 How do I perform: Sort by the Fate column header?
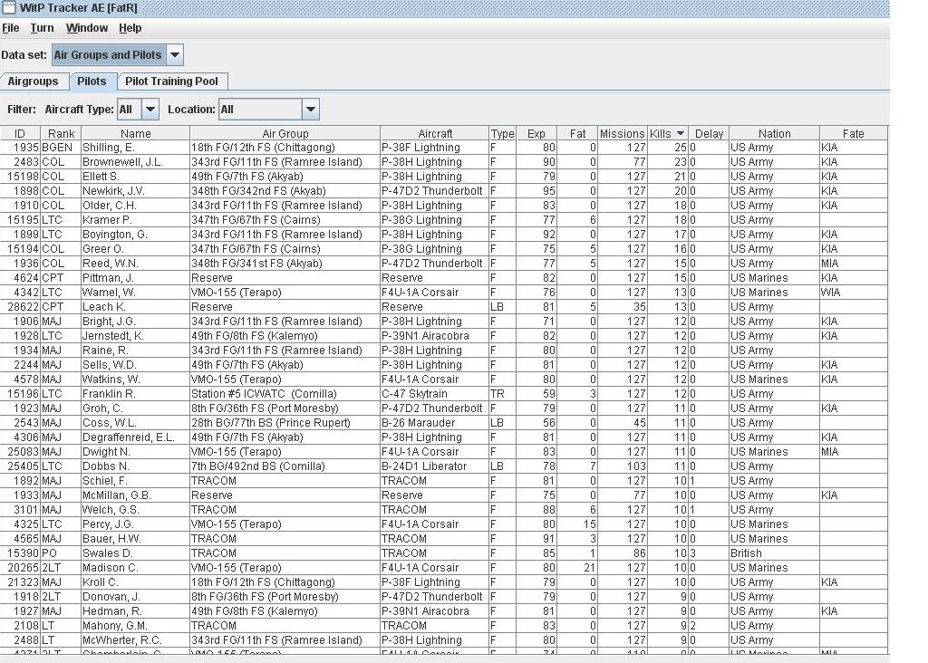click(x=854, y=134)
